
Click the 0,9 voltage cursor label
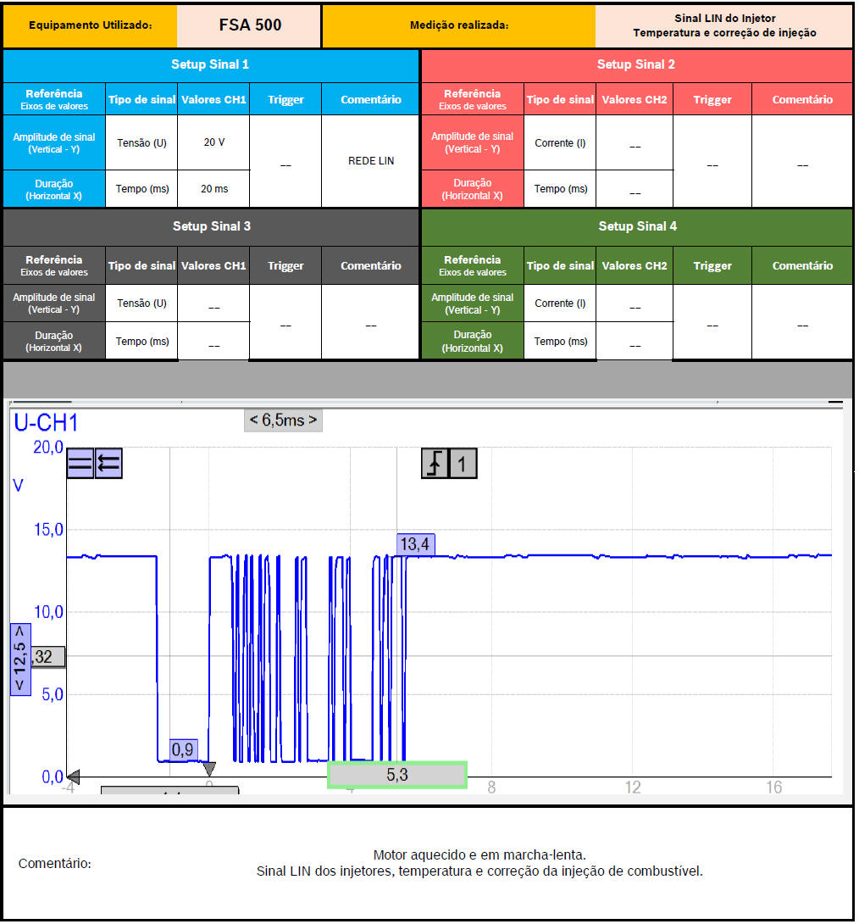tap(183, 749)
